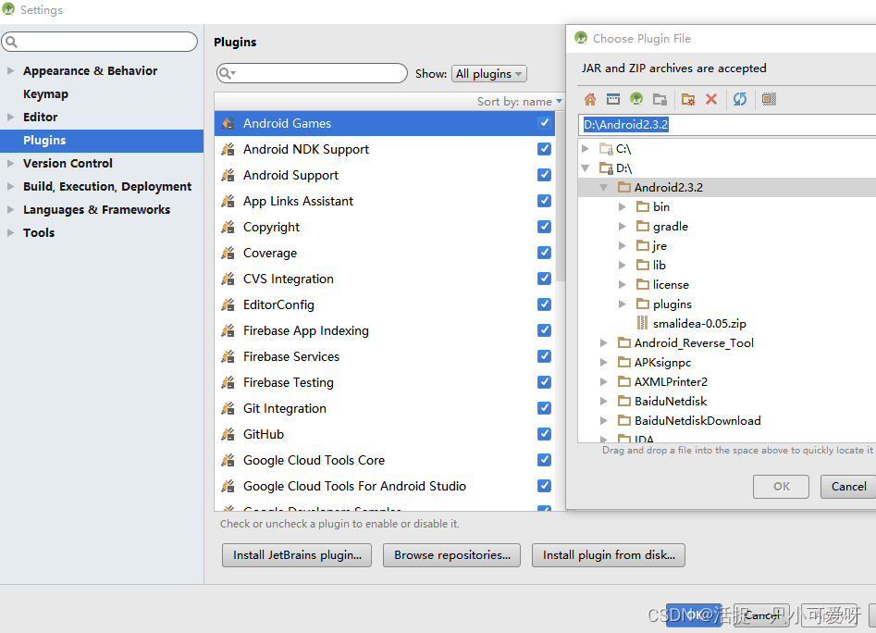This screenshot has width=876, height=633.
Task: Expand the bin folder
Action: [x=623, y=206]
